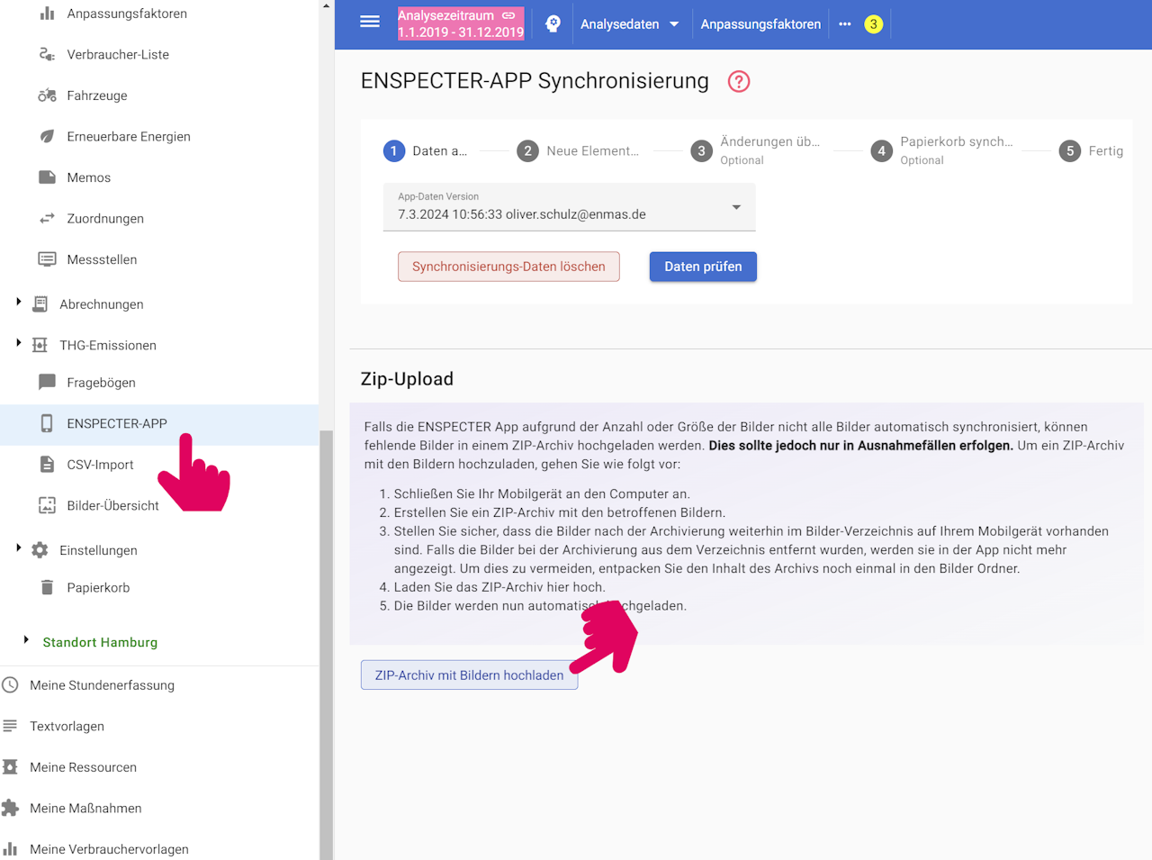Click the Verbraucher-Liste plug icon
The width and height of the screenshot is (1152, 860).
47,55
